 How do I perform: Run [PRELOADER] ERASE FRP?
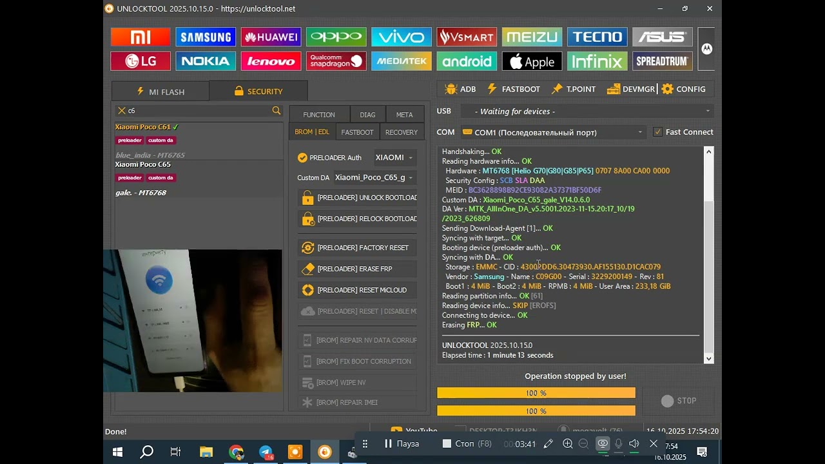(x=357, y=269)
